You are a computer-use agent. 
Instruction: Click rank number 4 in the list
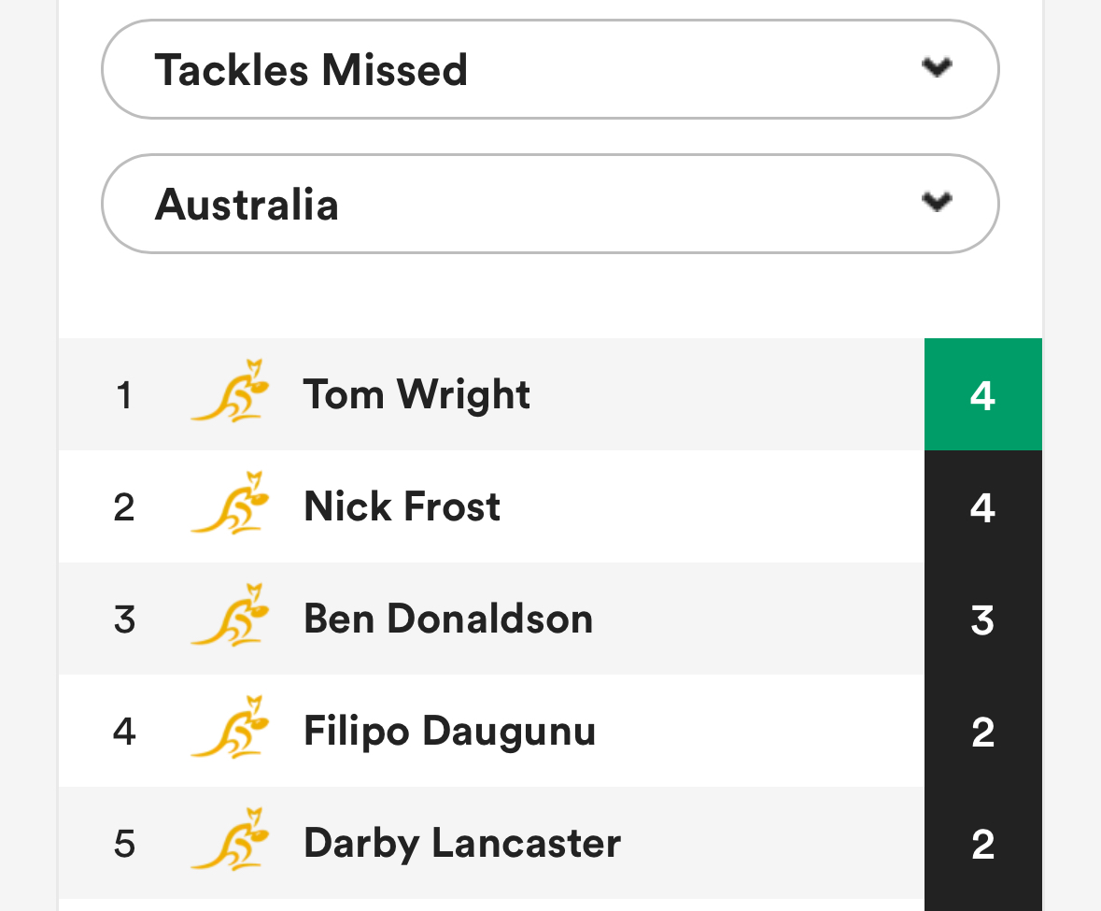pos(124,732)
